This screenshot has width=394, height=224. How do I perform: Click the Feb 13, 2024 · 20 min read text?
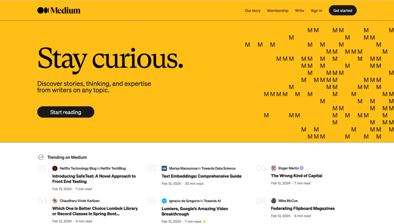182,184
